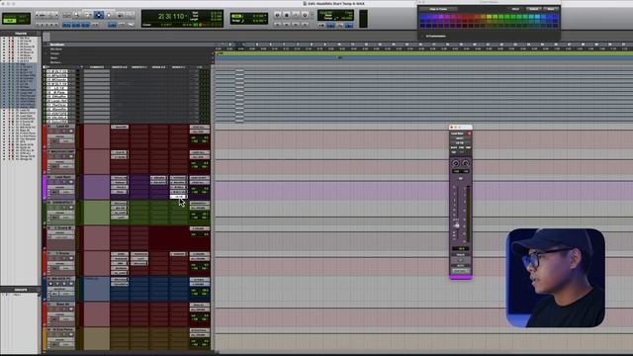Click the Tempo ruler label

click(54, 53)
